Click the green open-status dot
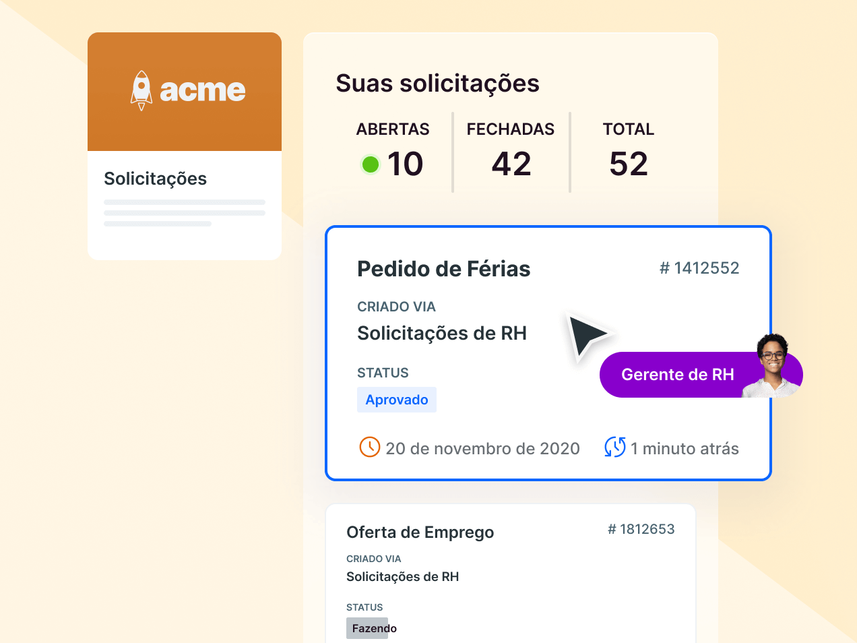 (371, 164)
